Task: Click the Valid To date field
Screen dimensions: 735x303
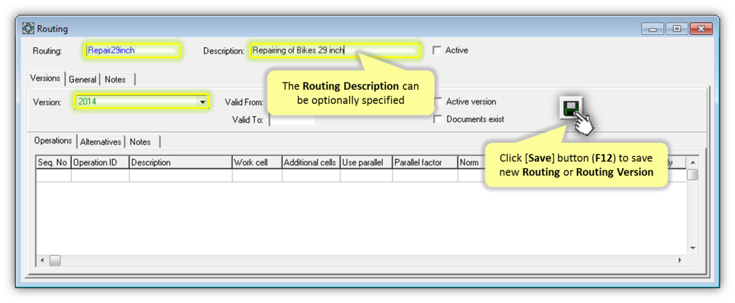Action: (292, 120)
